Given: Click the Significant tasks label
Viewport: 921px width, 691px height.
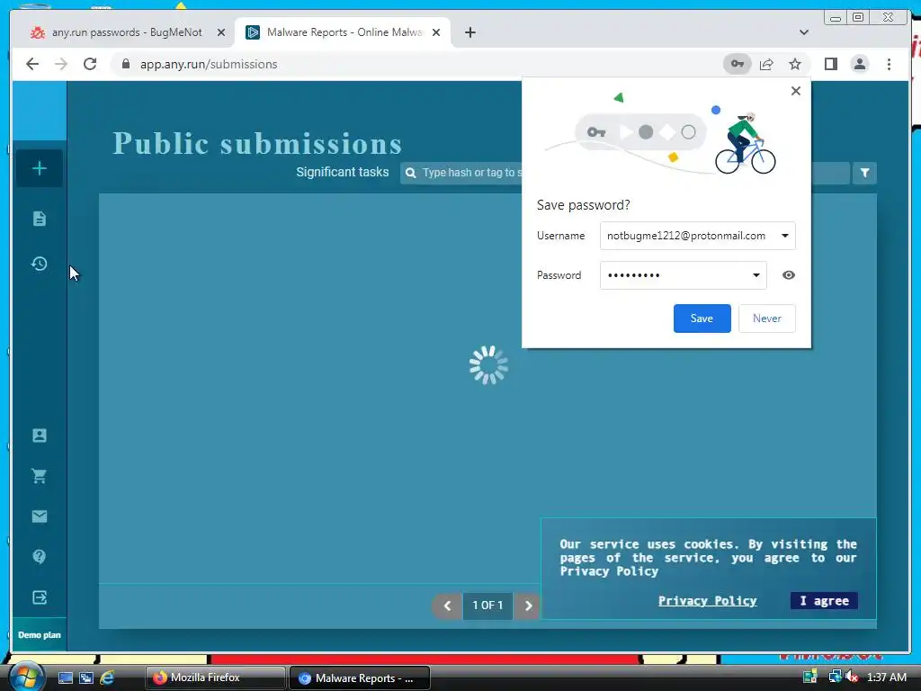Looking at the screenshot, I should (x=343, y=172).
